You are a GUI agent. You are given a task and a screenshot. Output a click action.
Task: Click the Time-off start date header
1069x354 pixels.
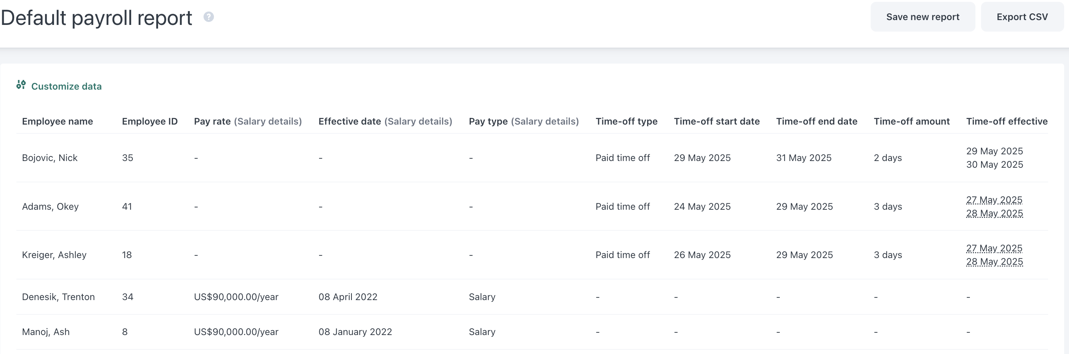click(717, 121)
